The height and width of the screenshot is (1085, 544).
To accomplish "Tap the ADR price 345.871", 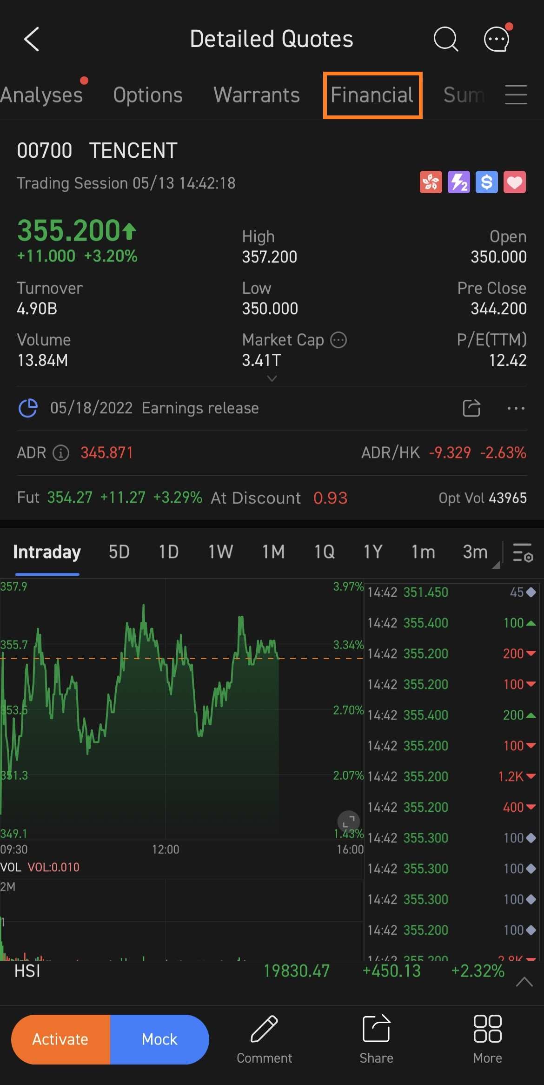I will click(107, 453).
